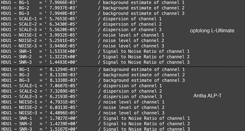This screenshot has width=245, height=131.
Task: Click the NOISE-3 value 4.4096E-05
Action: tap(63, 113)
